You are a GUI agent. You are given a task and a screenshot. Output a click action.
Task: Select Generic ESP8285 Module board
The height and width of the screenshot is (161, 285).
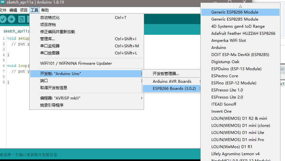[240, 19]
